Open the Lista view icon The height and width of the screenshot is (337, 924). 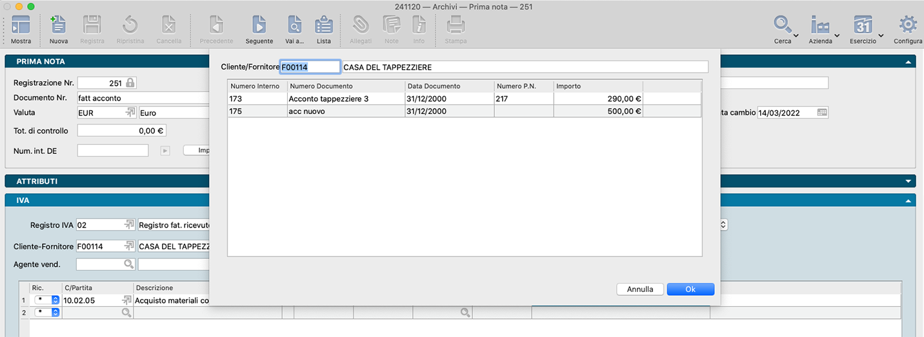point(323,26)
